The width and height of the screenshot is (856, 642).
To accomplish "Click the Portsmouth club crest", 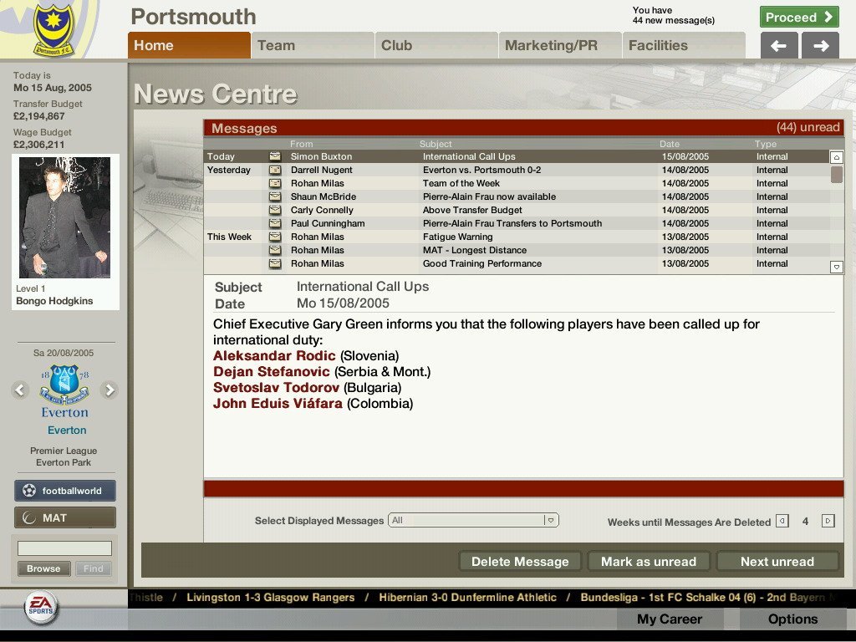I will click(53, 30).
